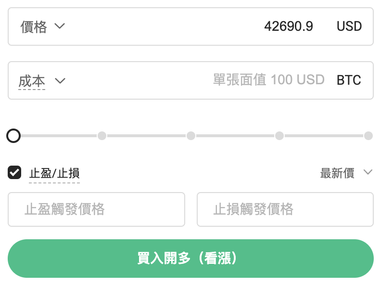Open the 成本 dropdown label
380x285 pixels.
click(x=32, y=80)
